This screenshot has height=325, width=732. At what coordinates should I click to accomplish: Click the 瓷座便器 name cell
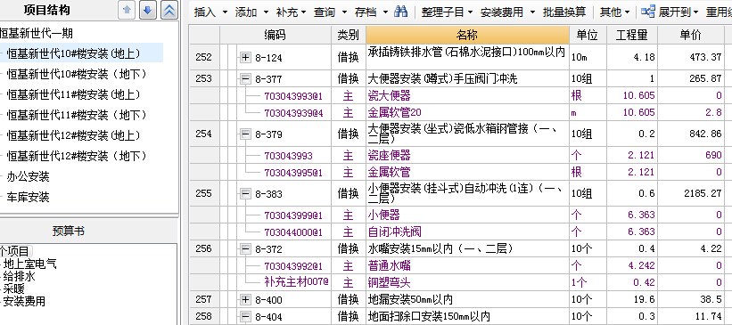click(467, 155)
